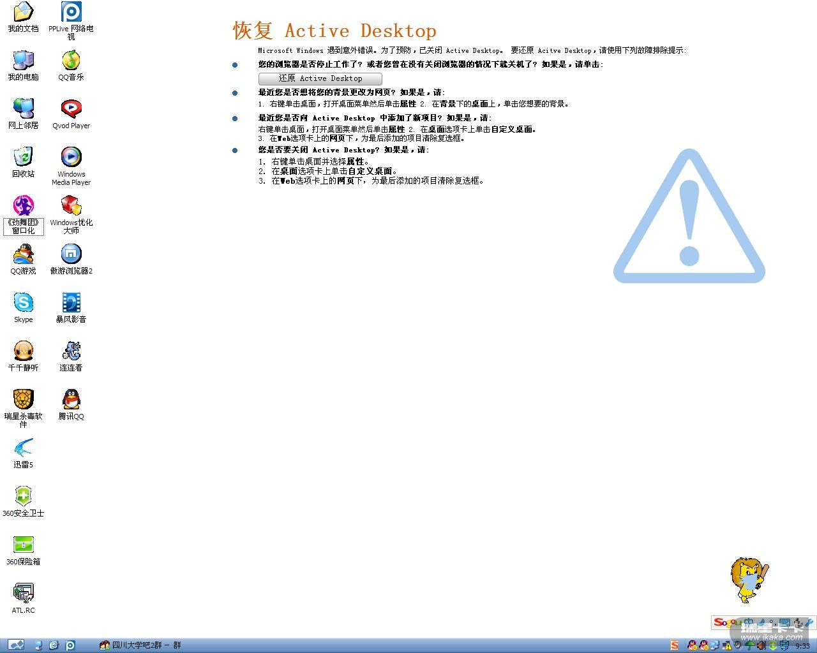Screen dimensions: 817x653
Task: Click the bold text 最近您是否想将您的背景更改为网页
Action: (327, 92)
